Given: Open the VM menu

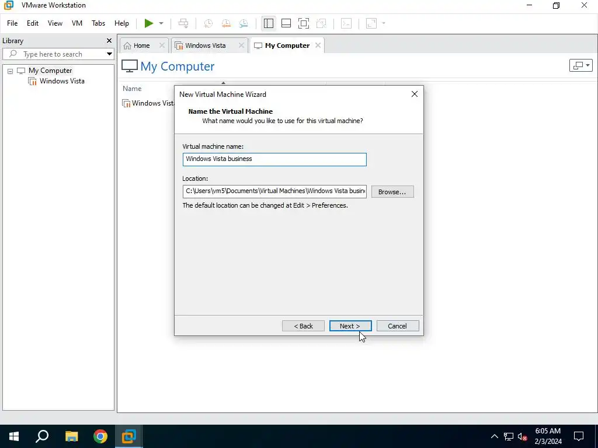Looking at the screenshot, I should (77, 23).
